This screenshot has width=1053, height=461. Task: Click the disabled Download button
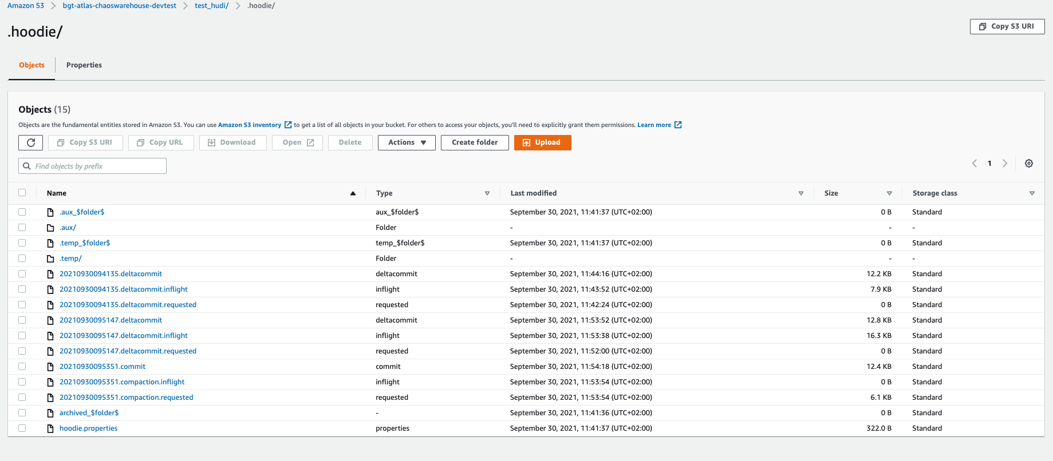click(x=232, y=142)
